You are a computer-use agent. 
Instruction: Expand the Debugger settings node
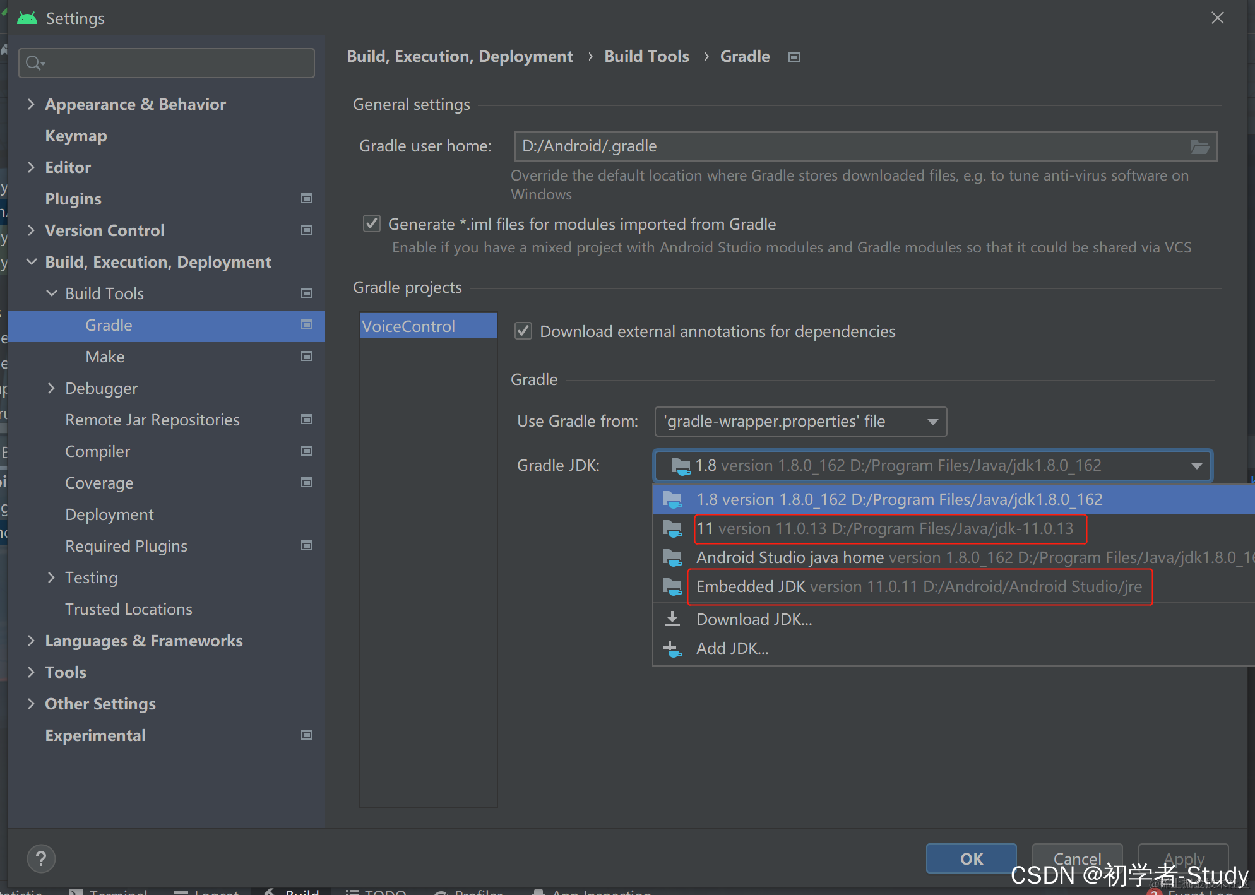click(51, 388)
